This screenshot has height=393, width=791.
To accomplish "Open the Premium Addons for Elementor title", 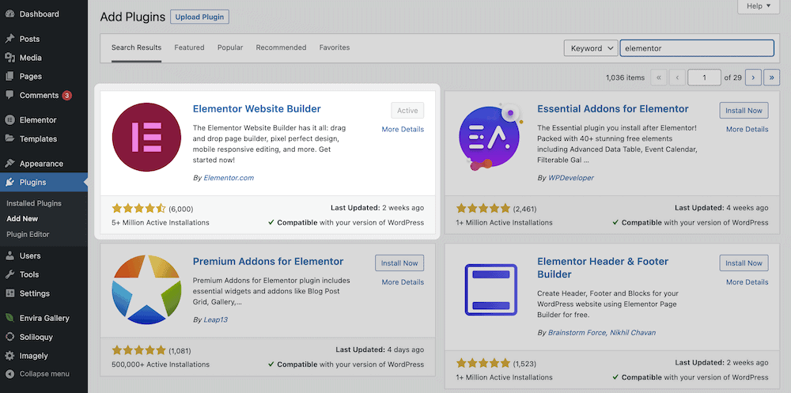I will coord(268,261).
